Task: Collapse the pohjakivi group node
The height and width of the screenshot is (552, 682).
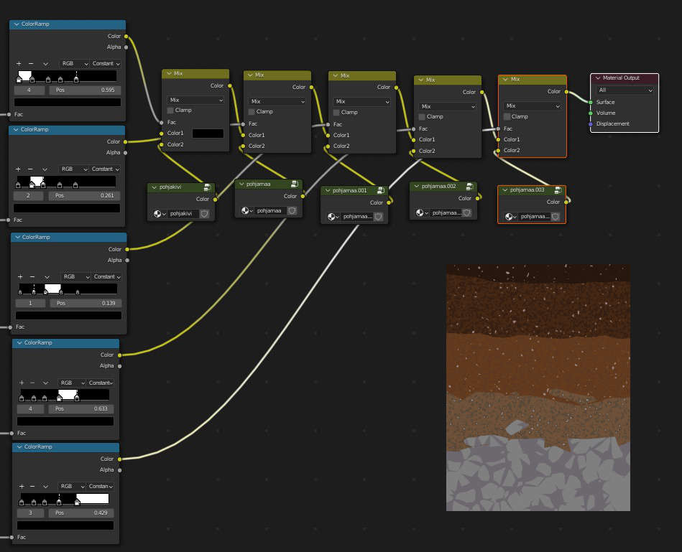Action: (x=154, y=187)
